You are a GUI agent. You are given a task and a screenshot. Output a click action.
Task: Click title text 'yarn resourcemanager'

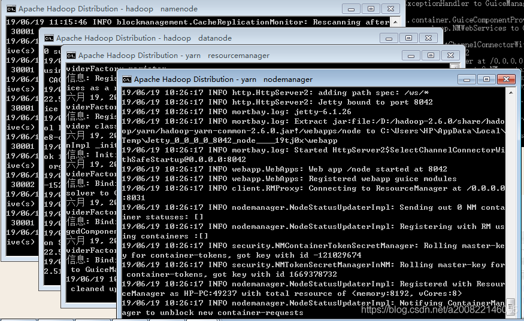227,56
